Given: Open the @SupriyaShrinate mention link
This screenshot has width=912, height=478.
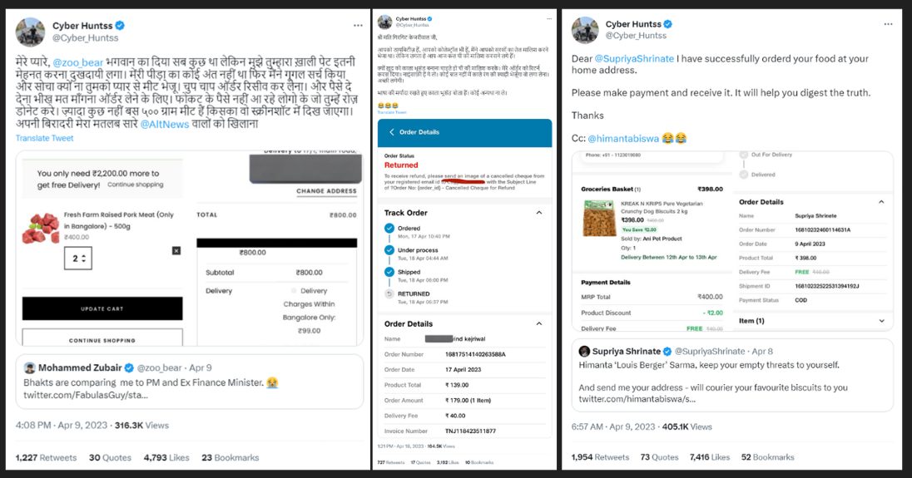Looking at the screenshot, I should (634, 59).
